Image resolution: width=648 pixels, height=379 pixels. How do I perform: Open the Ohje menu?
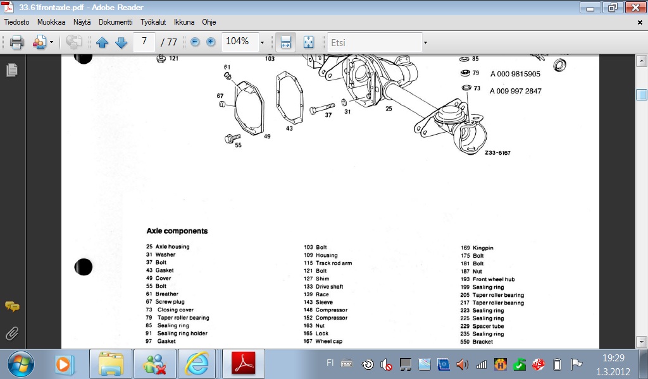coord(209,21)
